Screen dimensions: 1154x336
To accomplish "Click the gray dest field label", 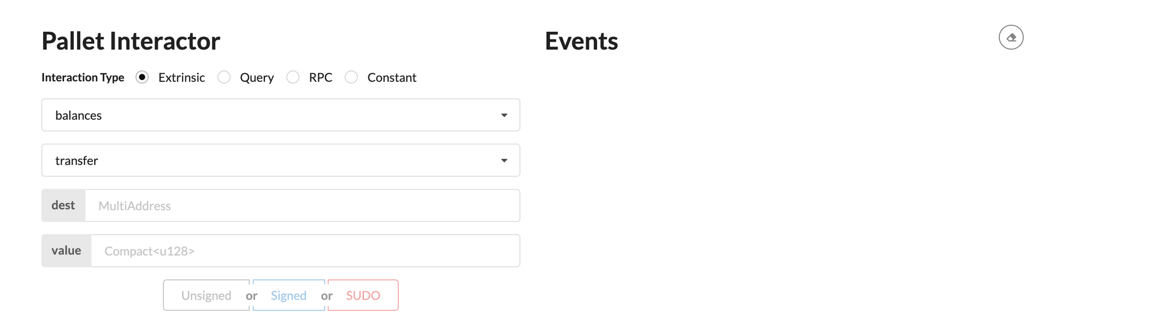I will (63, 206).
